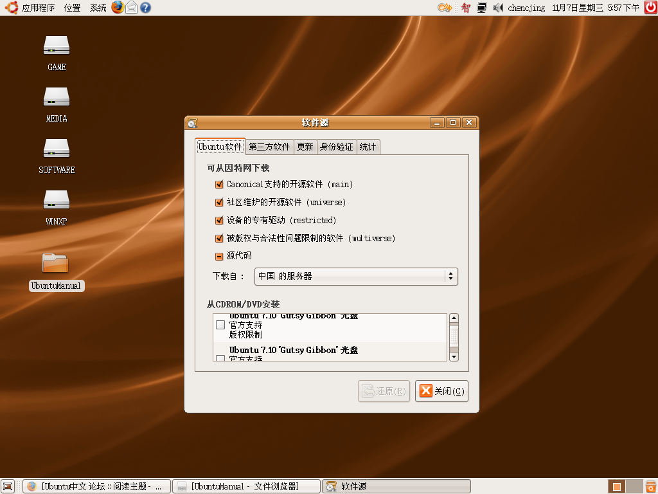This screenshot has height=494, width=658.
Task: Open the help icon in top panel
Action: click(145, 8)
